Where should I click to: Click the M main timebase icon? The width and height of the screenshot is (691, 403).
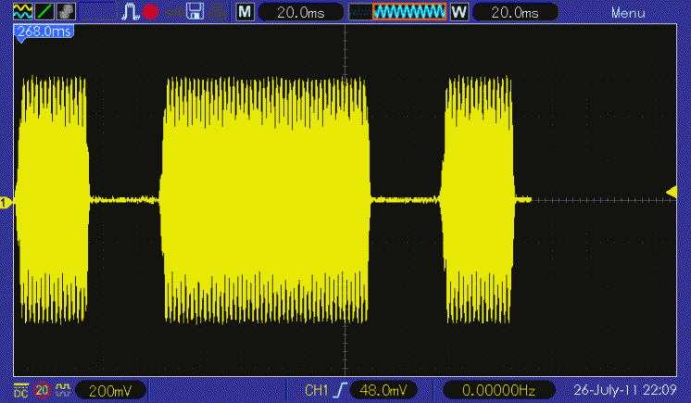[244, 13]
